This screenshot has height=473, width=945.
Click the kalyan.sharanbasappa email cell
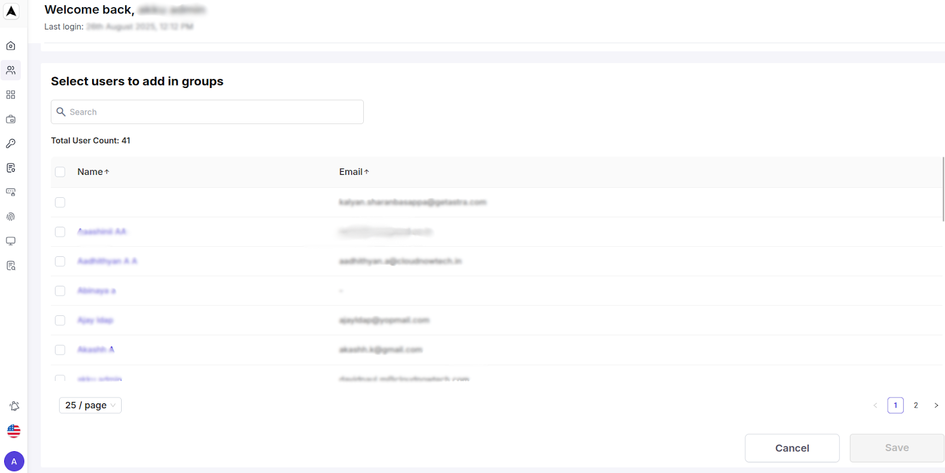pos(412,202)
